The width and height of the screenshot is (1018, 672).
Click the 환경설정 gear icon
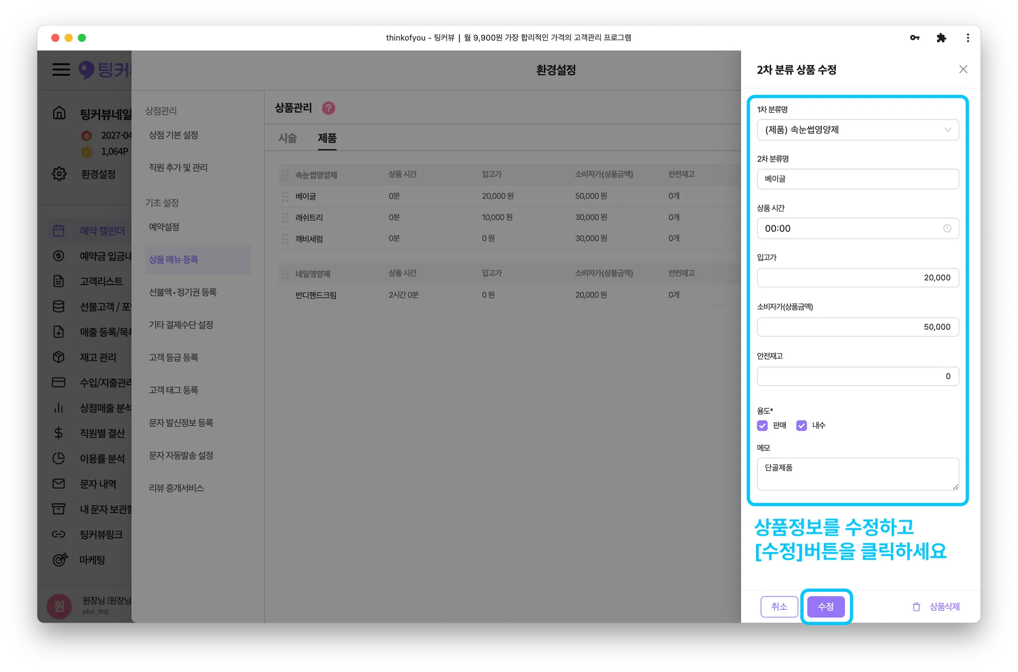click(59, 174)
